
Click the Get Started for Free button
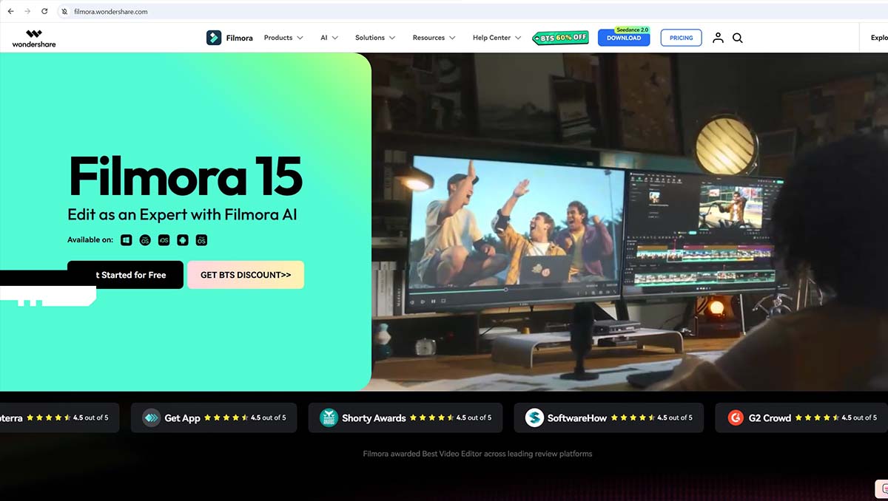pyautogui.click(x=125, y=275)
